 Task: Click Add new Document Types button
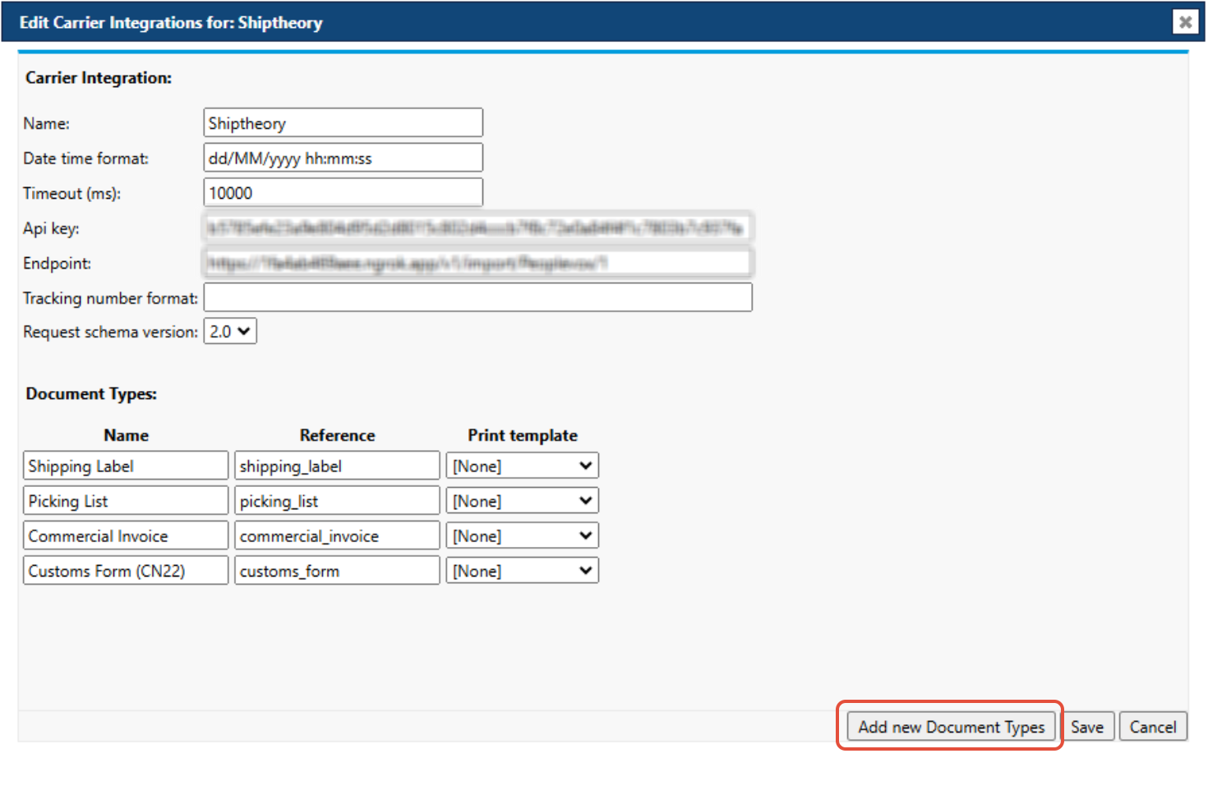pyautogui.click(x=951, y=727)
